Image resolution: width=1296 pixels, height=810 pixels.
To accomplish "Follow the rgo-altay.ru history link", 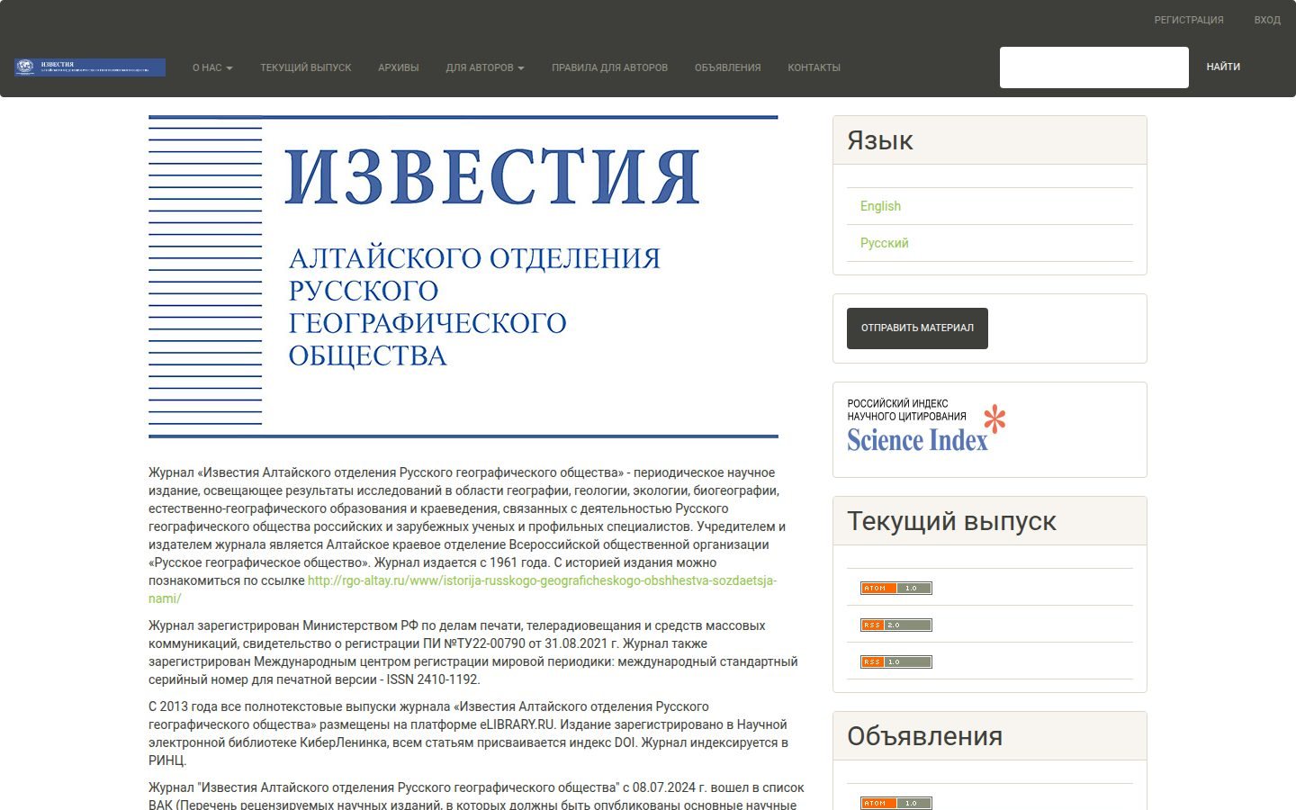I will pyautogui.click(x=463, y=589).
